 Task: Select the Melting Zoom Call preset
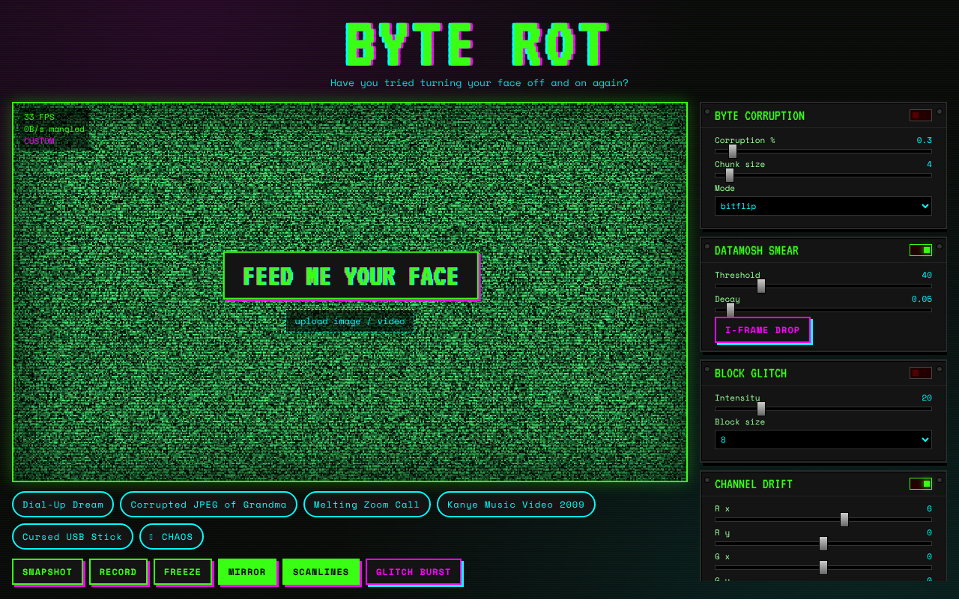[367, 505]
